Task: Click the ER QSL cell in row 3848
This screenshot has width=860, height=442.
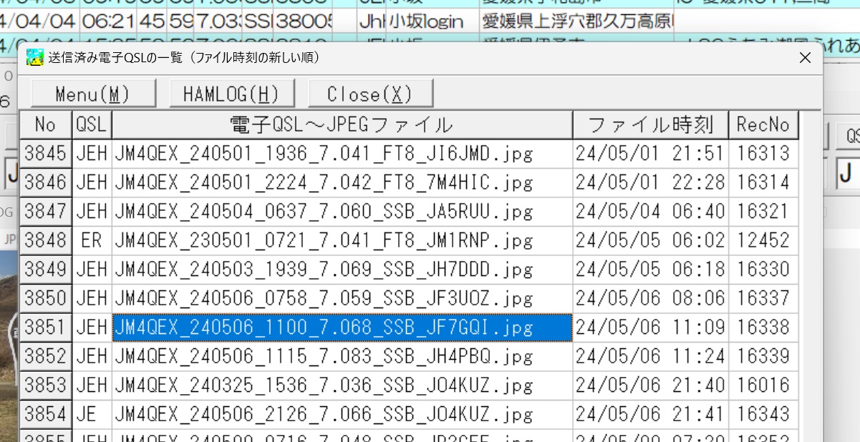Action: pos(92,240)
